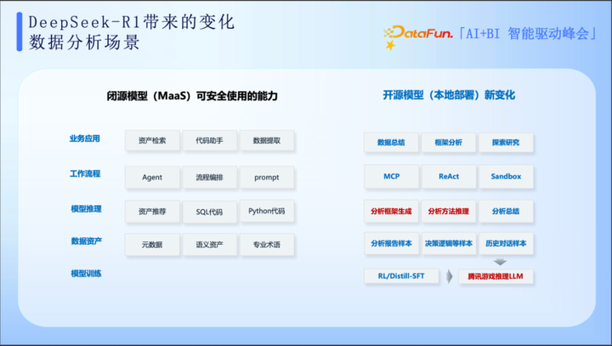Click the 代码助手 box

[210, 140]
